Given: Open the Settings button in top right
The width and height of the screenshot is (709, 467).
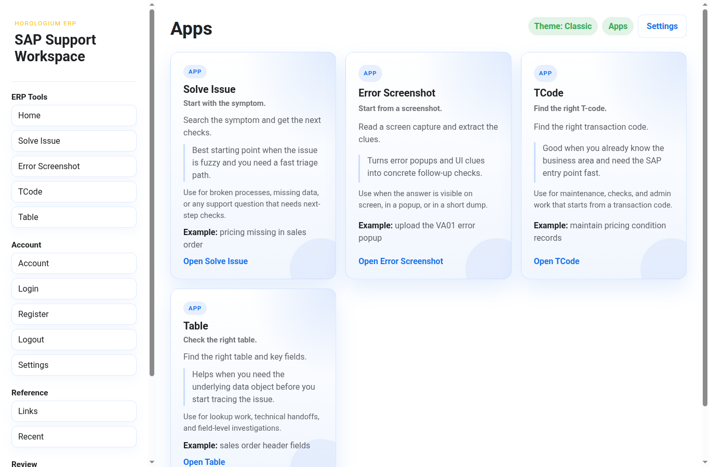Looking at the screenshot, I should pyautogui.click(x=662, y=26).
